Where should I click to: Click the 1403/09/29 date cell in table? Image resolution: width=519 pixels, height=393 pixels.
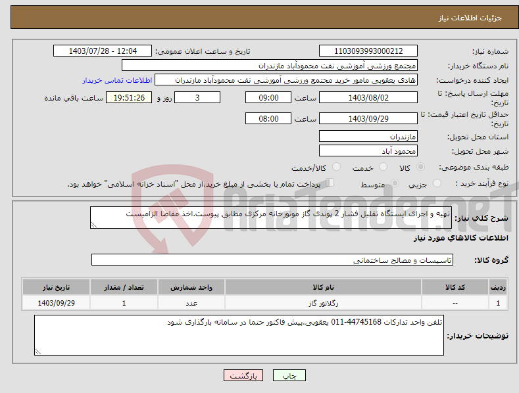(56, 303)
